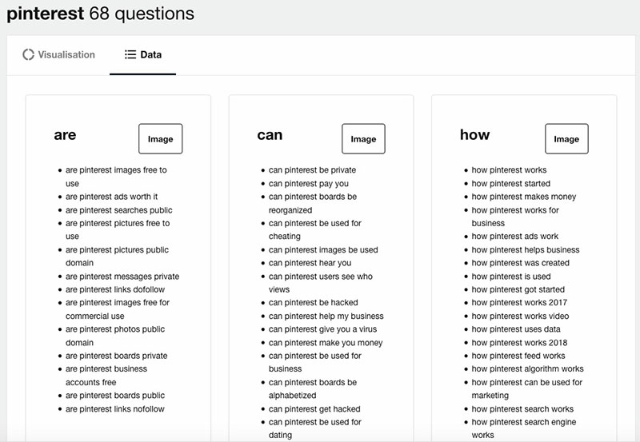Select the Data tab
Screen dimensions: 640x442
(143, 55)
